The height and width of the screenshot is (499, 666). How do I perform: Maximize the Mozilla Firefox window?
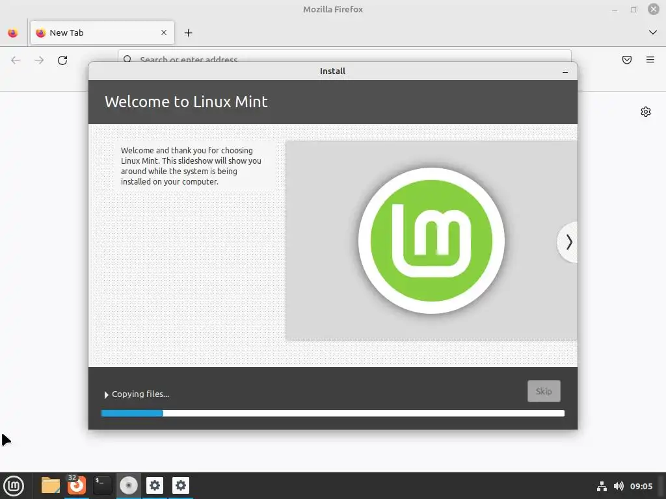coord(633,9)
